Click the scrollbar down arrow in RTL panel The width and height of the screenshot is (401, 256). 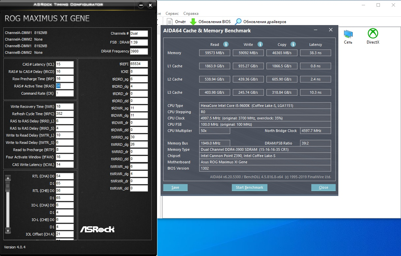coord(8,231)
